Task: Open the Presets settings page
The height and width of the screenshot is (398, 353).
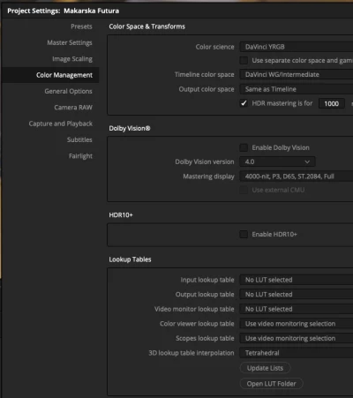Action: pyautogui.click(x=81, y=26)
